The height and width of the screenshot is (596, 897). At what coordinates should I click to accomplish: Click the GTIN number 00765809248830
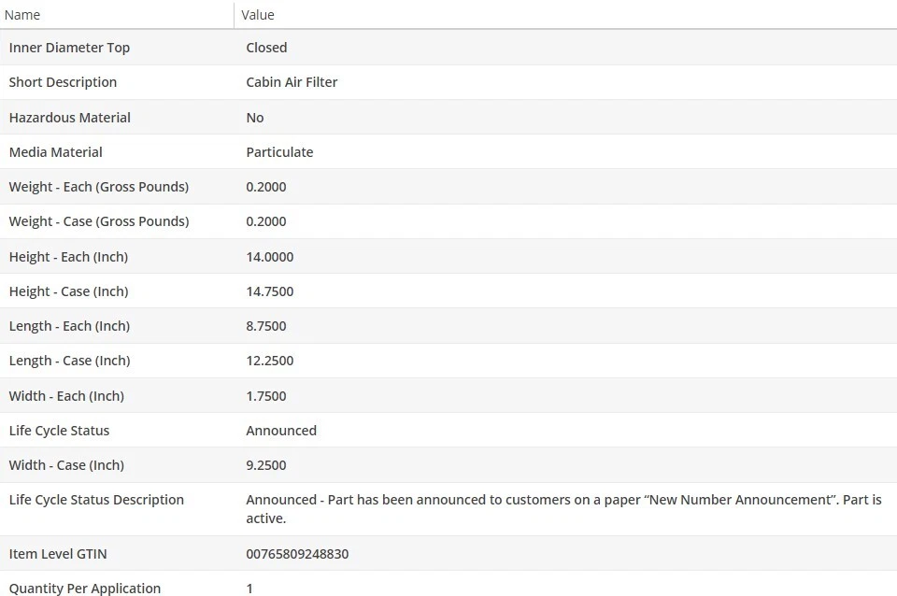click(x=297, y=554)
